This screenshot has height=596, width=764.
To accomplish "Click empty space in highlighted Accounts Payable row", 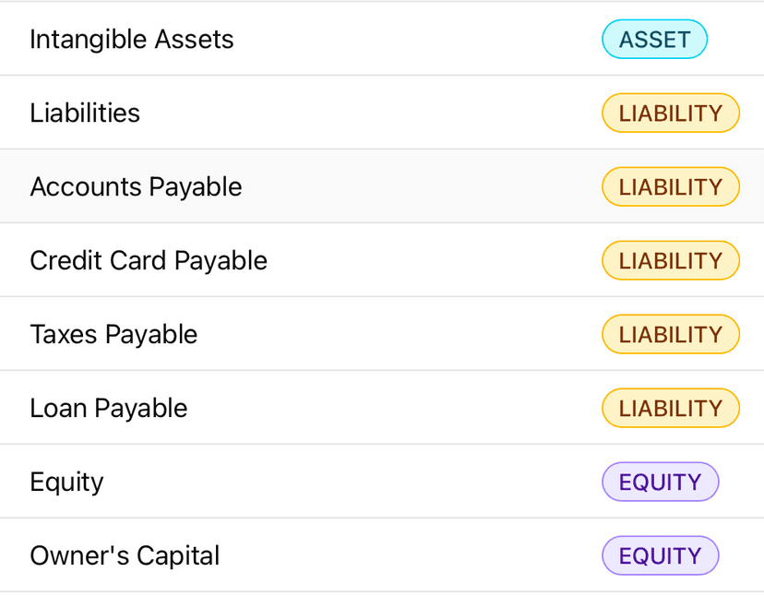I will pyautogui.click(x=415, y=187).
